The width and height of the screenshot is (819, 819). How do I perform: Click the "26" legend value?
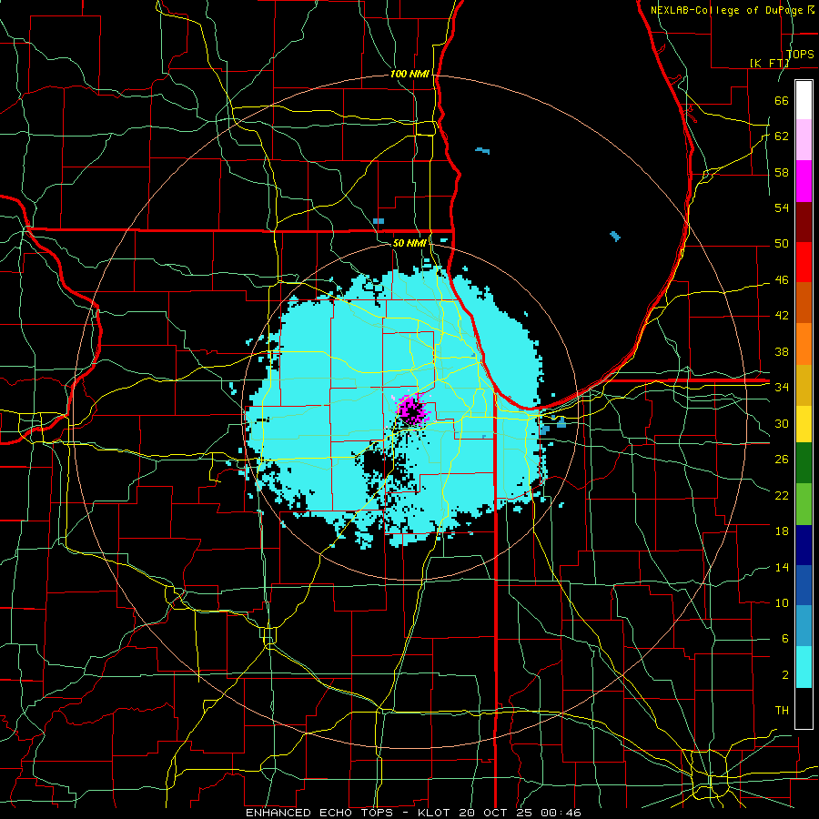click(782, 460)
